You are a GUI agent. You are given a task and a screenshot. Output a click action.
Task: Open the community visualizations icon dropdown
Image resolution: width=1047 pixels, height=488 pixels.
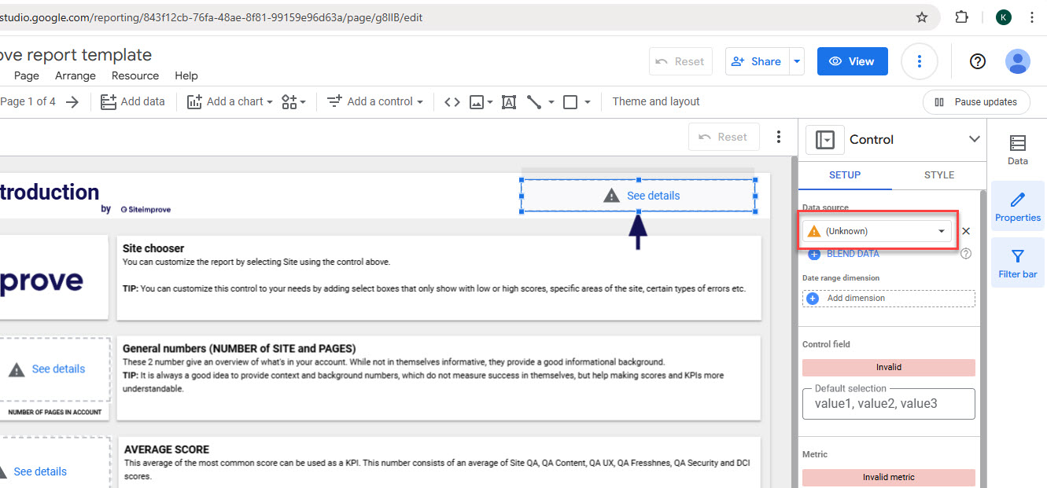pos(294,101)
